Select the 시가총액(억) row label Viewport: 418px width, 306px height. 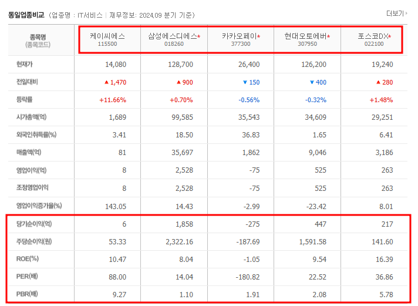pyautogui.click(x=32, y=117)
